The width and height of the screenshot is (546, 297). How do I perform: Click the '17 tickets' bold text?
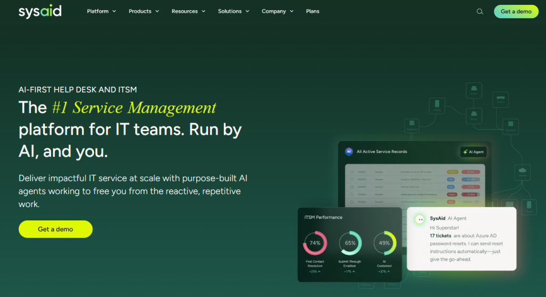pyautogui.click(x=440, y=236)
